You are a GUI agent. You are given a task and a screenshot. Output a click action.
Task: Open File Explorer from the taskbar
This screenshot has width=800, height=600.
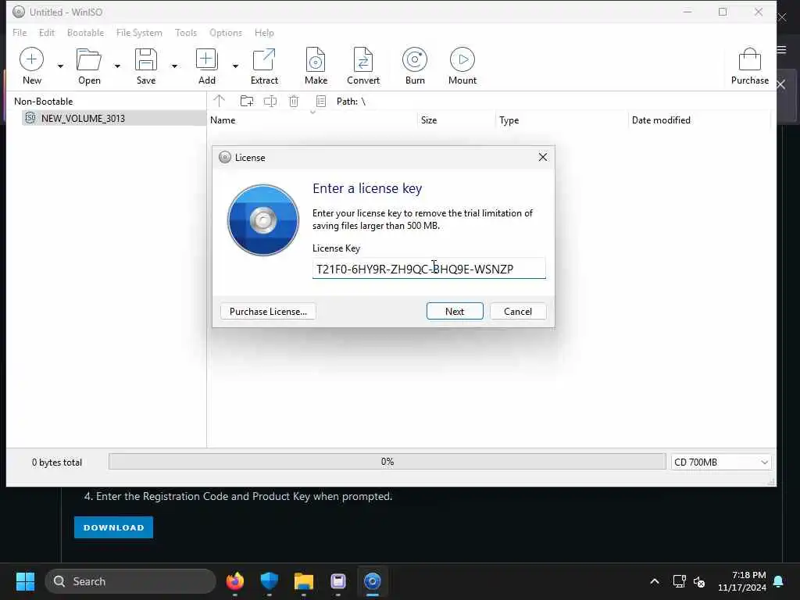[304, 581]
